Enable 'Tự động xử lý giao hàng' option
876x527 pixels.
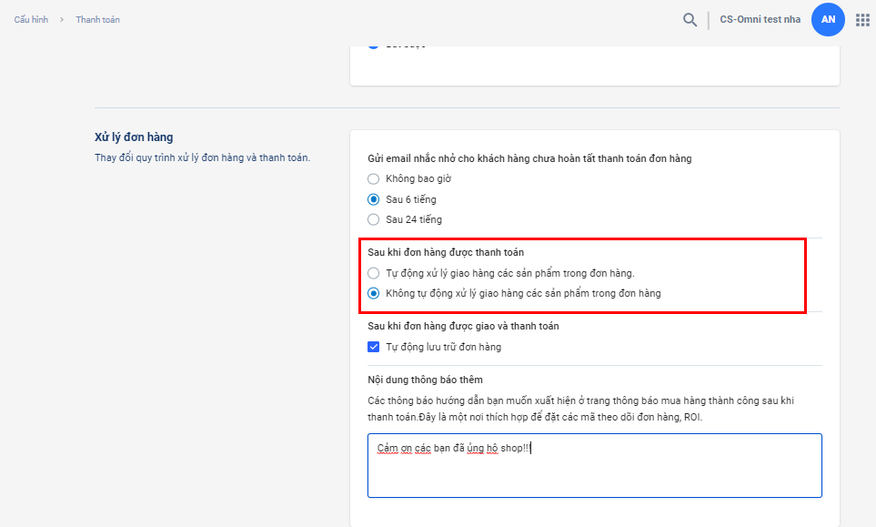[x=373, y=273]
